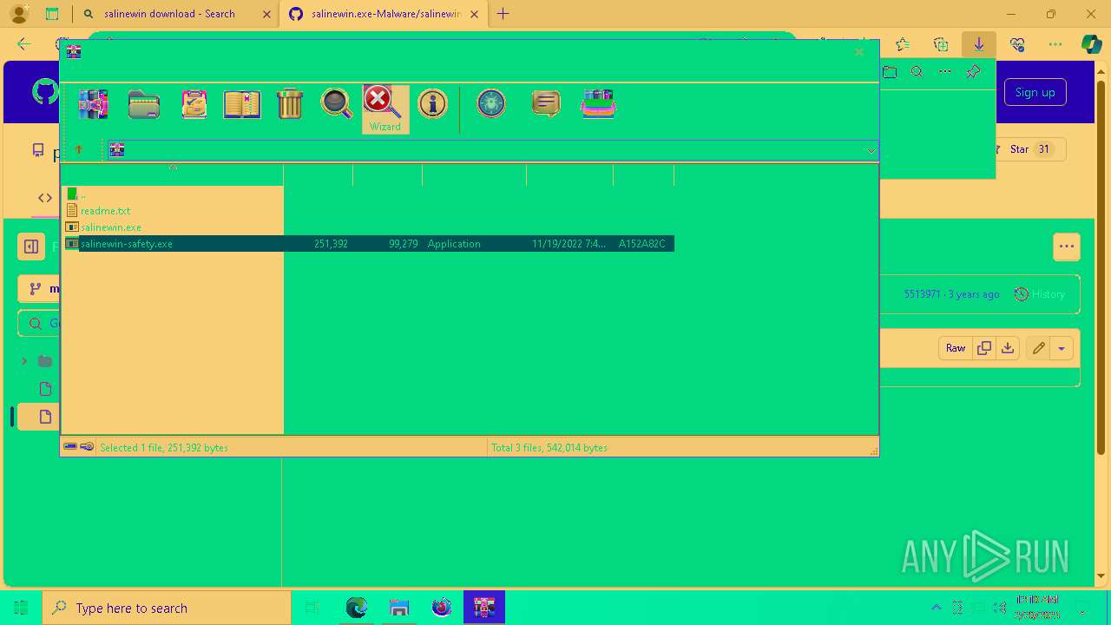This screenshot has height=625, width=1111.
Task: Open a new browser tab with plus
Action: click(503, 14)
